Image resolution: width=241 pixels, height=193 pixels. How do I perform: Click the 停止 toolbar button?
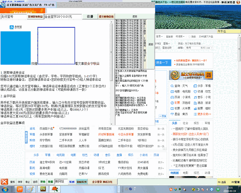pyautogui.click(x=27, y=182)
